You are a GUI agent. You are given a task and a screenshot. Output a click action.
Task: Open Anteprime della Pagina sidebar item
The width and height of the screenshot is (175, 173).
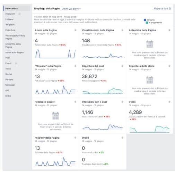tap(13, 46)
